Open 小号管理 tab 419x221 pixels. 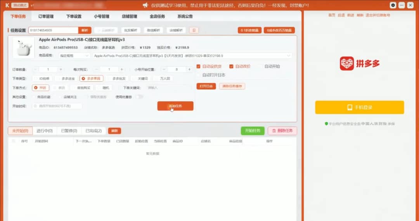click(102, 16)
